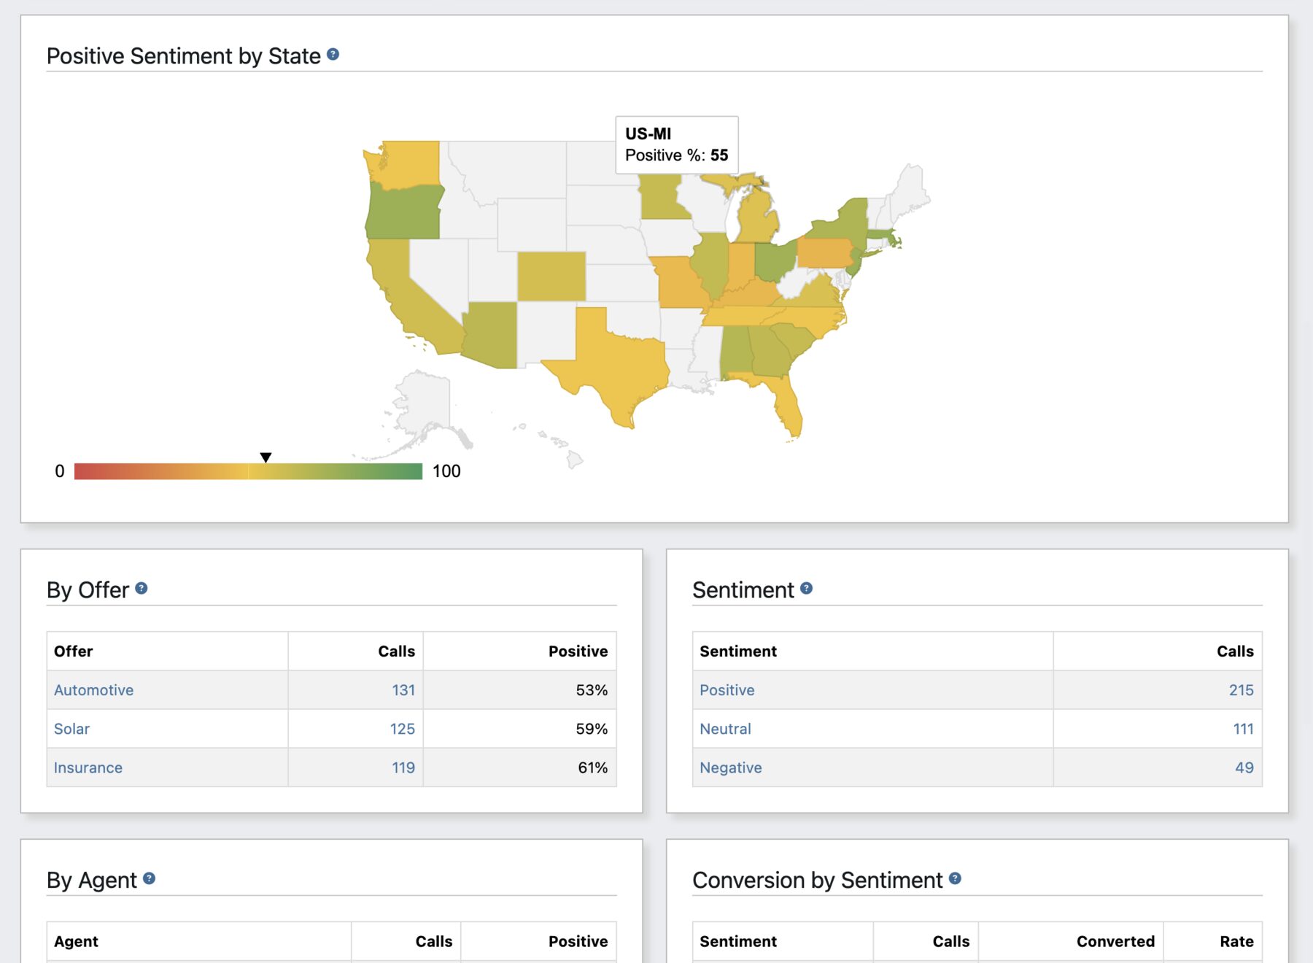1313x963 pixels.
Task: Open the Neutral sentiment link
Action: point(725,729)
